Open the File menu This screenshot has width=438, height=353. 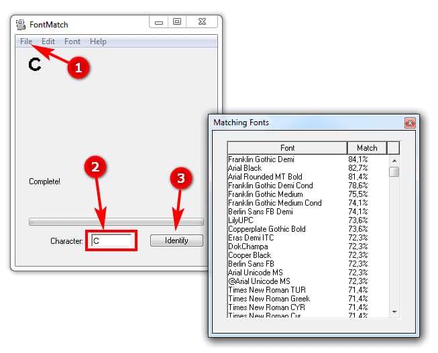point(26,42)
